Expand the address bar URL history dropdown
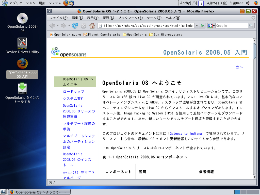This screenshot has width=260, height=195. [197, 26]
